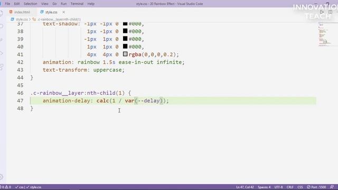Click line number 46 in the gutter
Image resolution: width=338 pixels, height=190 pixels.
[x=20, y=93]
